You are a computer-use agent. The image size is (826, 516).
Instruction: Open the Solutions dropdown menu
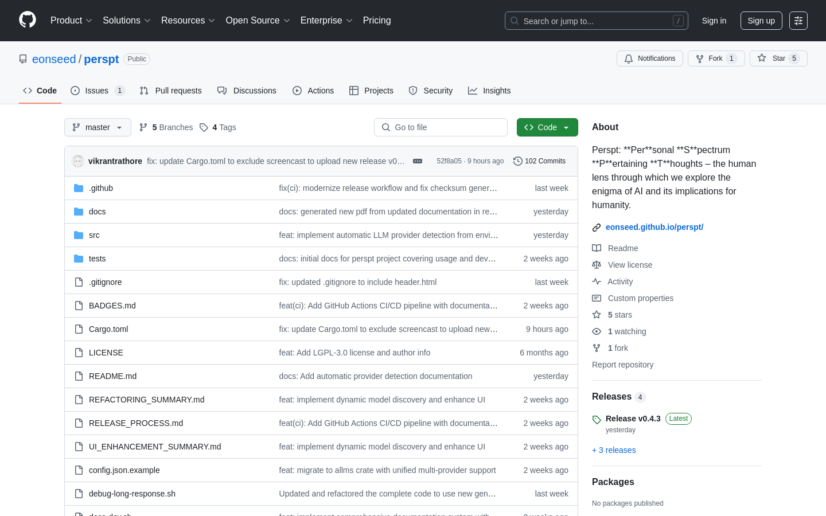click(x=127, y=21)
